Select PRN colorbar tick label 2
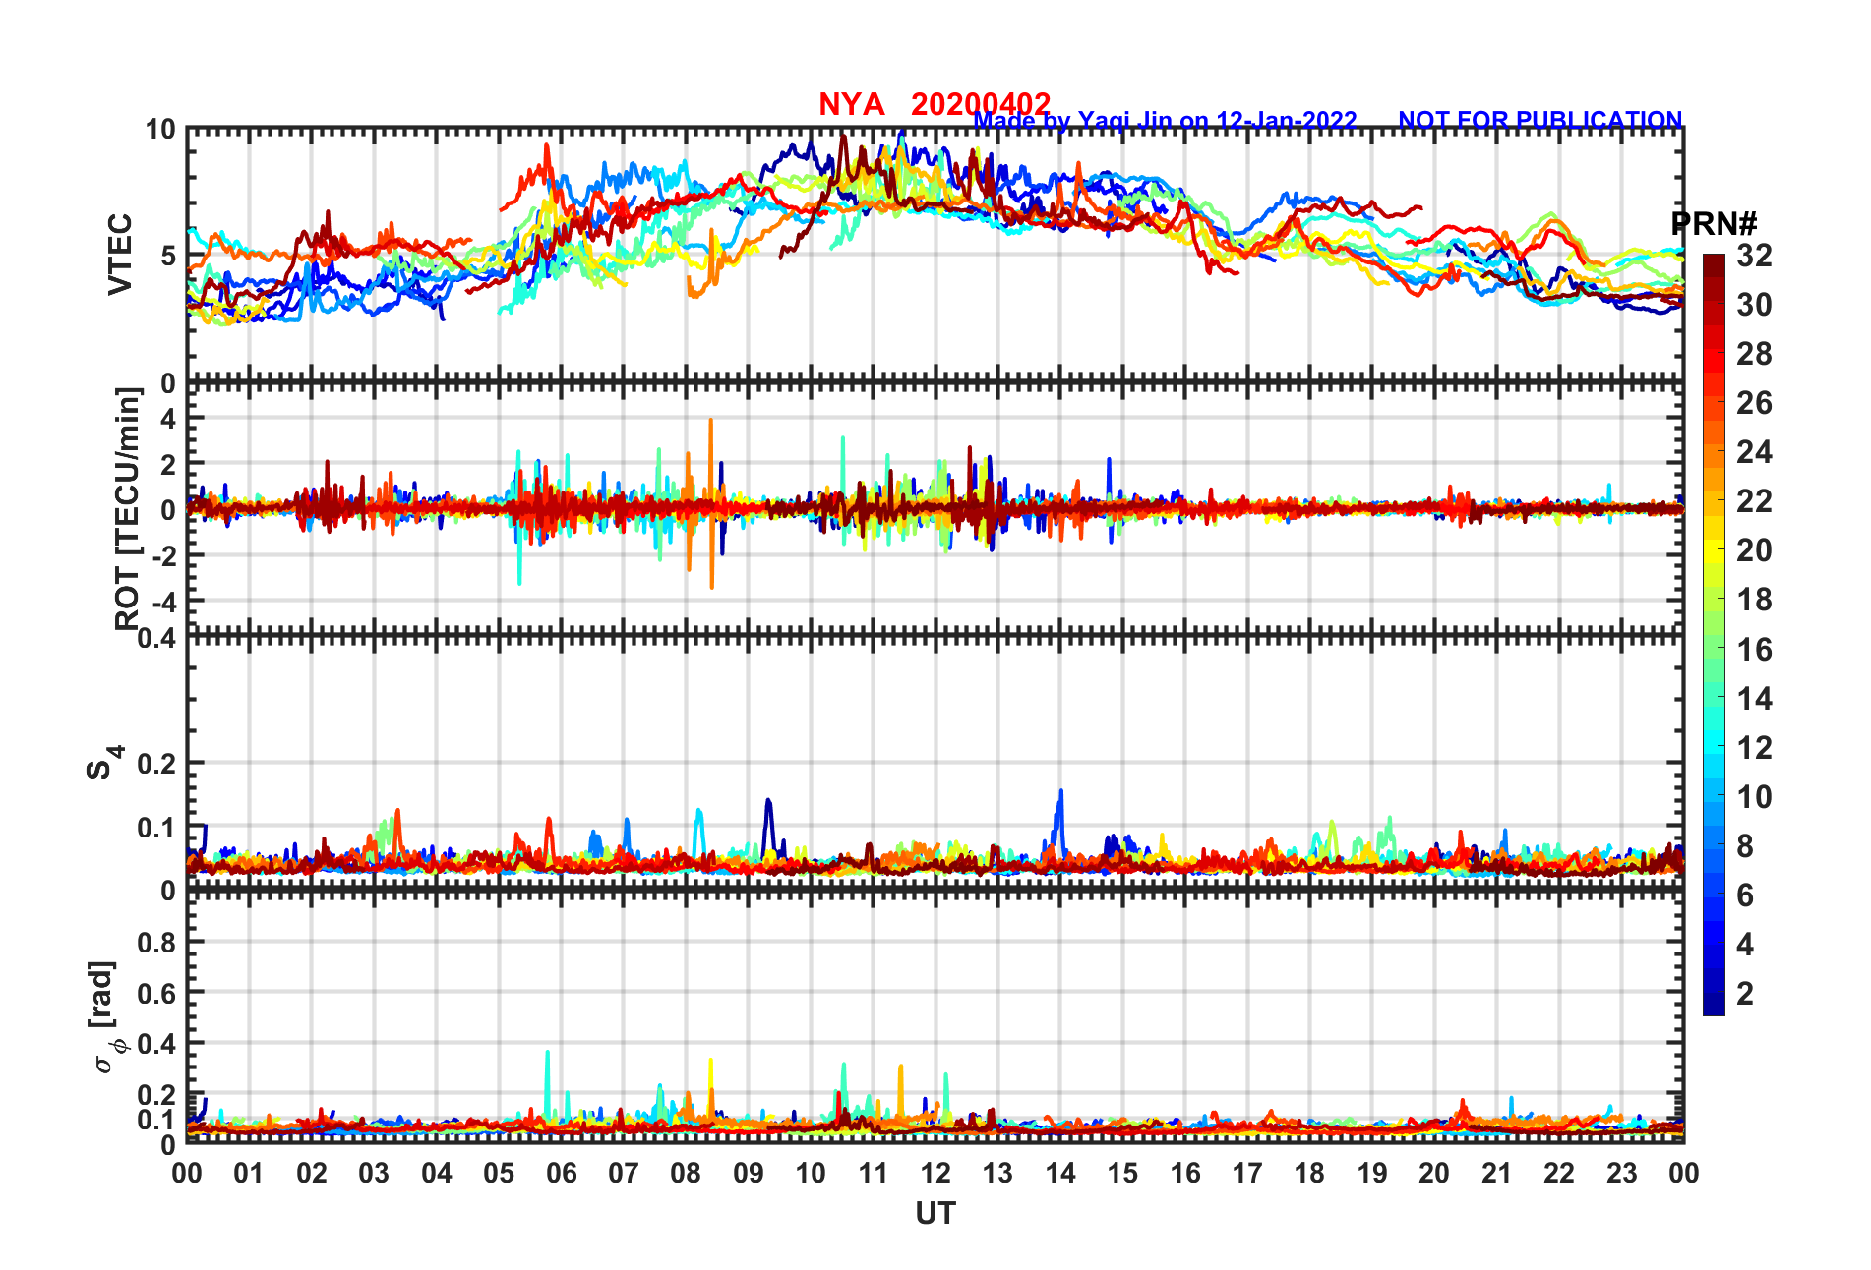1871x1270 pixels. (x=1745, y=994)
